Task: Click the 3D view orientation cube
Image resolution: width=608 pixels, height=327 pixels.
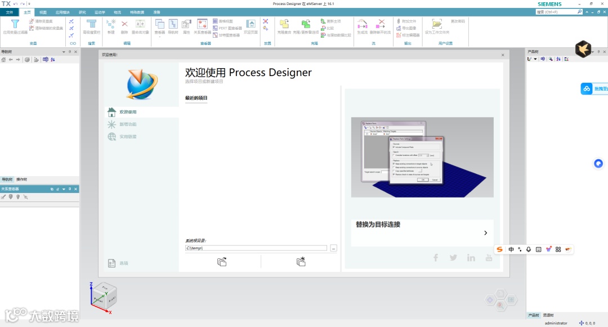Action: [x=105, y=296]
